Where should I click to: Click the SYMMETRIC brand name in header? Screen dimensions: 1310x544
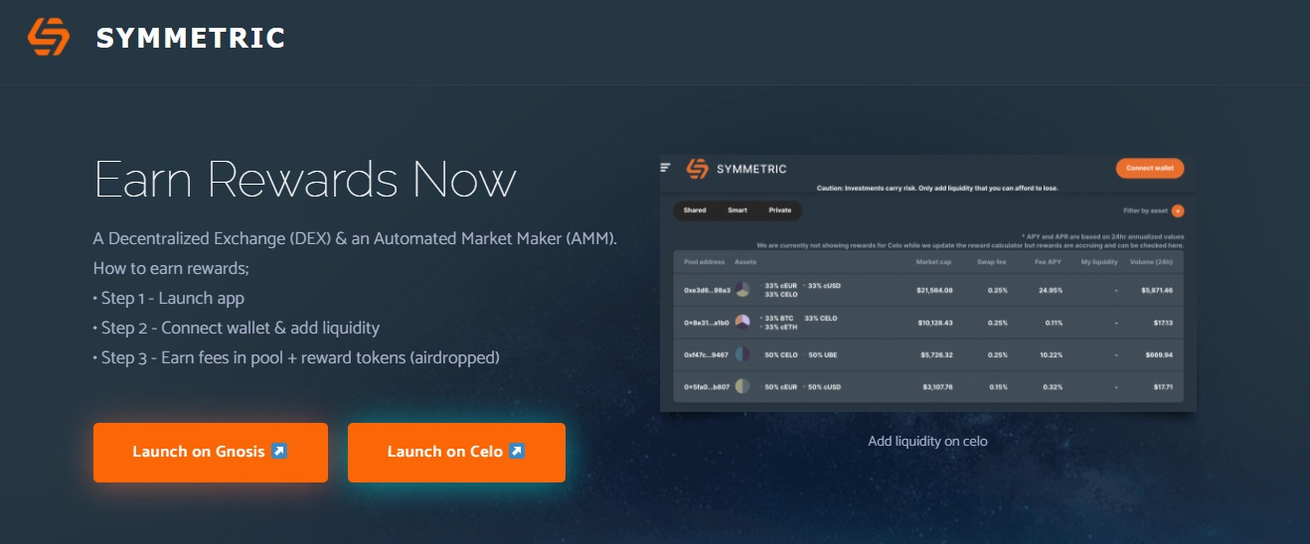[191, 38]
